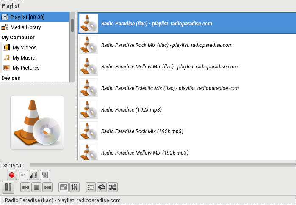This screenshot has height=205, width=296.
Task: Click the elapsed time 35:19:20 label
Action: tap(13, 165)
